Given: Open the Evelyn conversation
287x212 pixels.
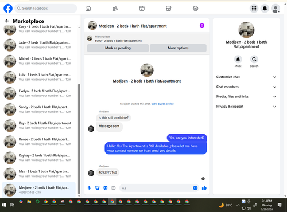Looking at the screenshot, I should (39, 93).
